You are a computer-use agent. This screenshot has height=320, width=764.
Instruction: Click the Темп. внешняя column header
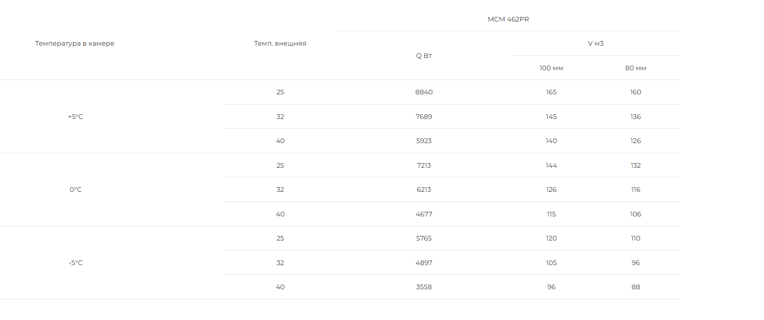[280, 44]
